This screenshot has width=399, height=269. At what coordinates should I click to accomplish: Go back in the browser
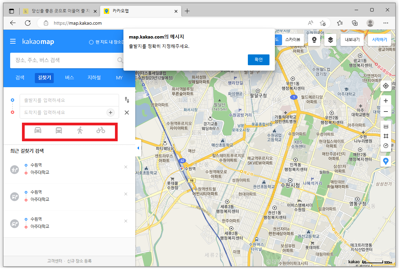click(13, 23)
